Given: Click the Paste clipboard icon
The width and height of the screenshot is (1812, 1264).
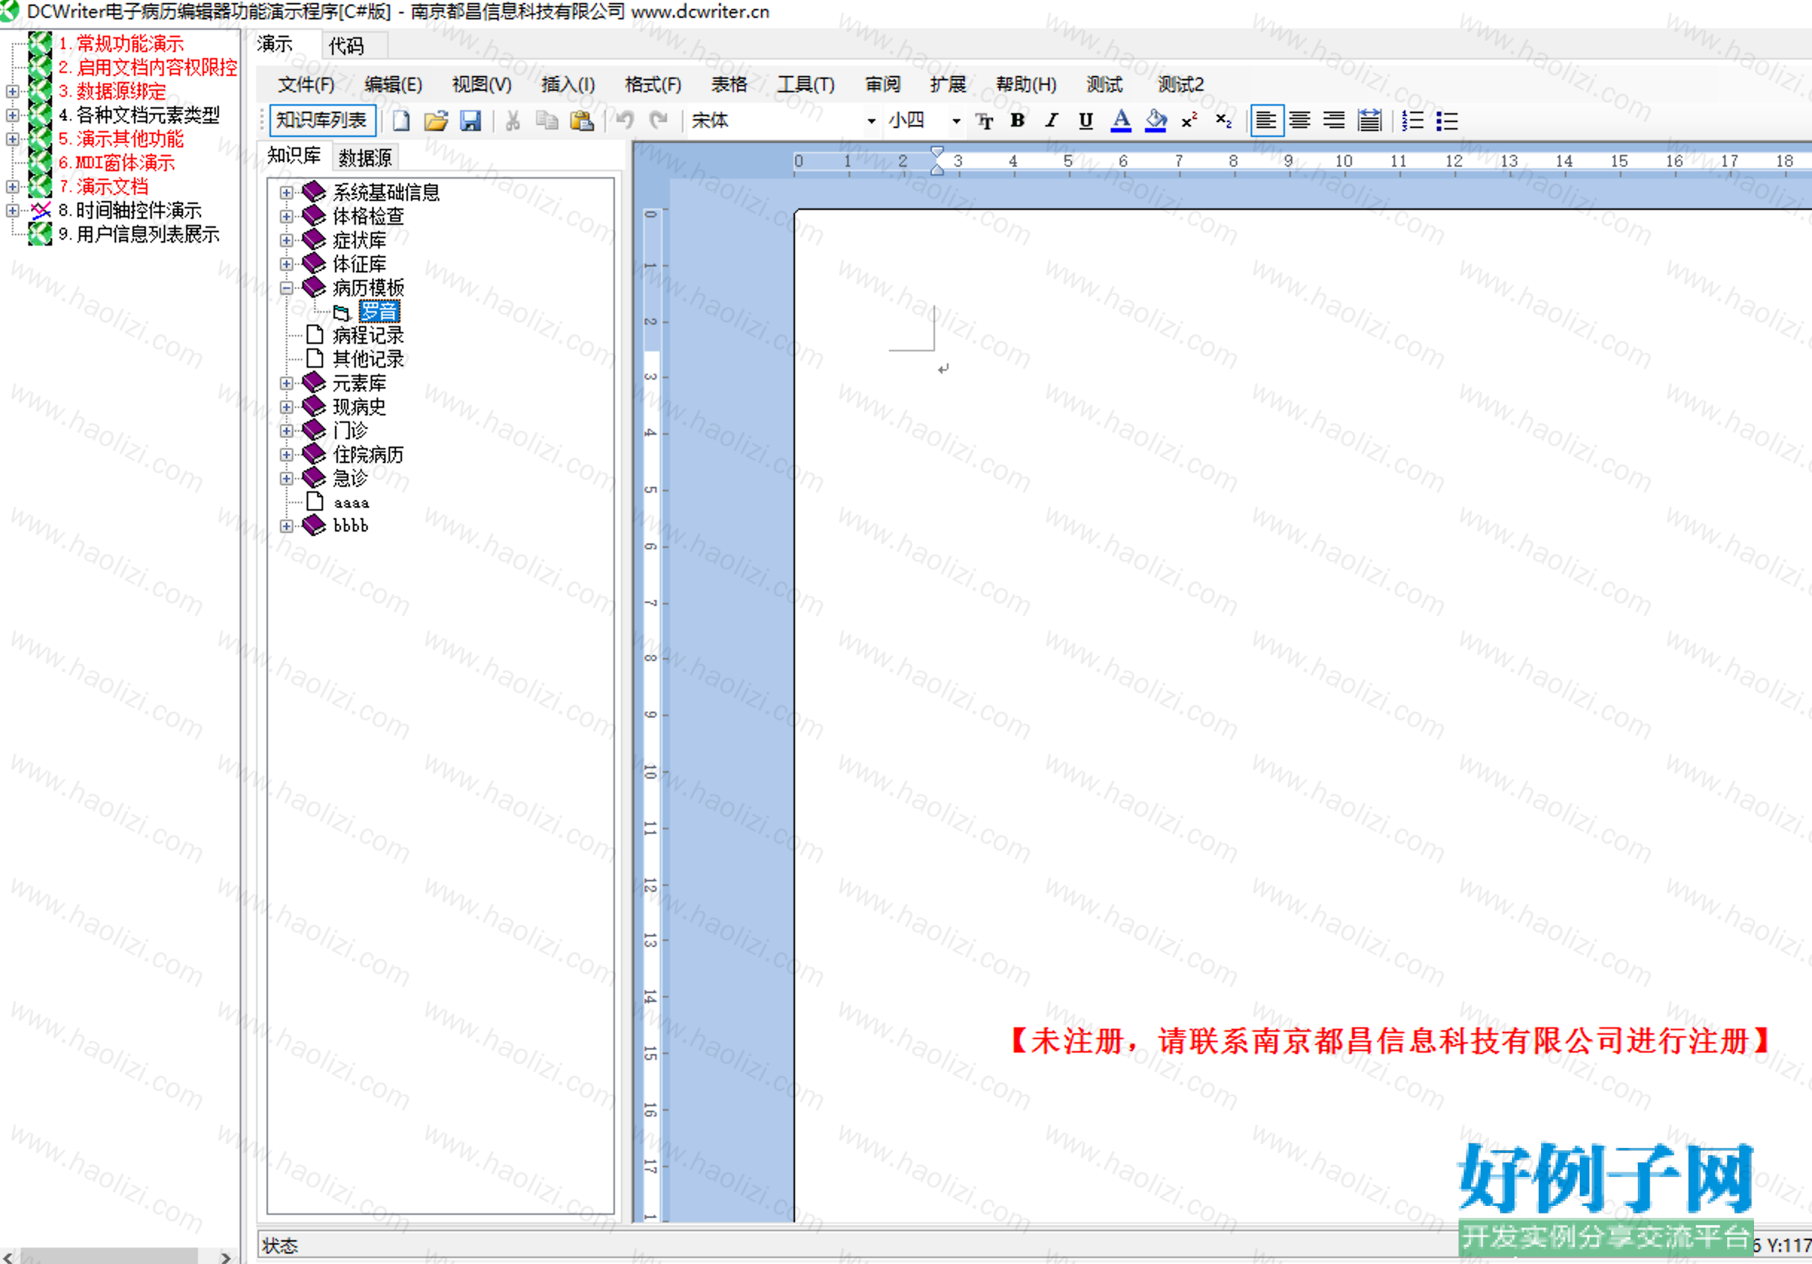Looking at the screenshot, I should point(581,121).
